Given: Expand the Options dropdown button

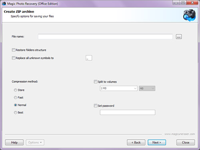Looking at the screenshot, I should (x=35, y=142).
